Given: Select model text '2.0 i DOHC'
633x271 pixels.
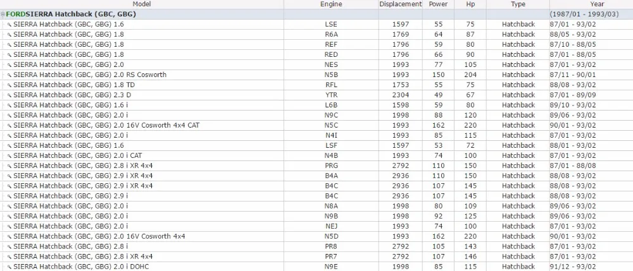Looking at the screenshot, I should click(132, 267).
